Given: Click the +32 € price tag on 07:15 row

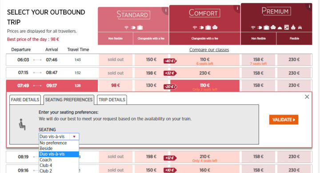Looking at the screenshot, I should point(170,73).
